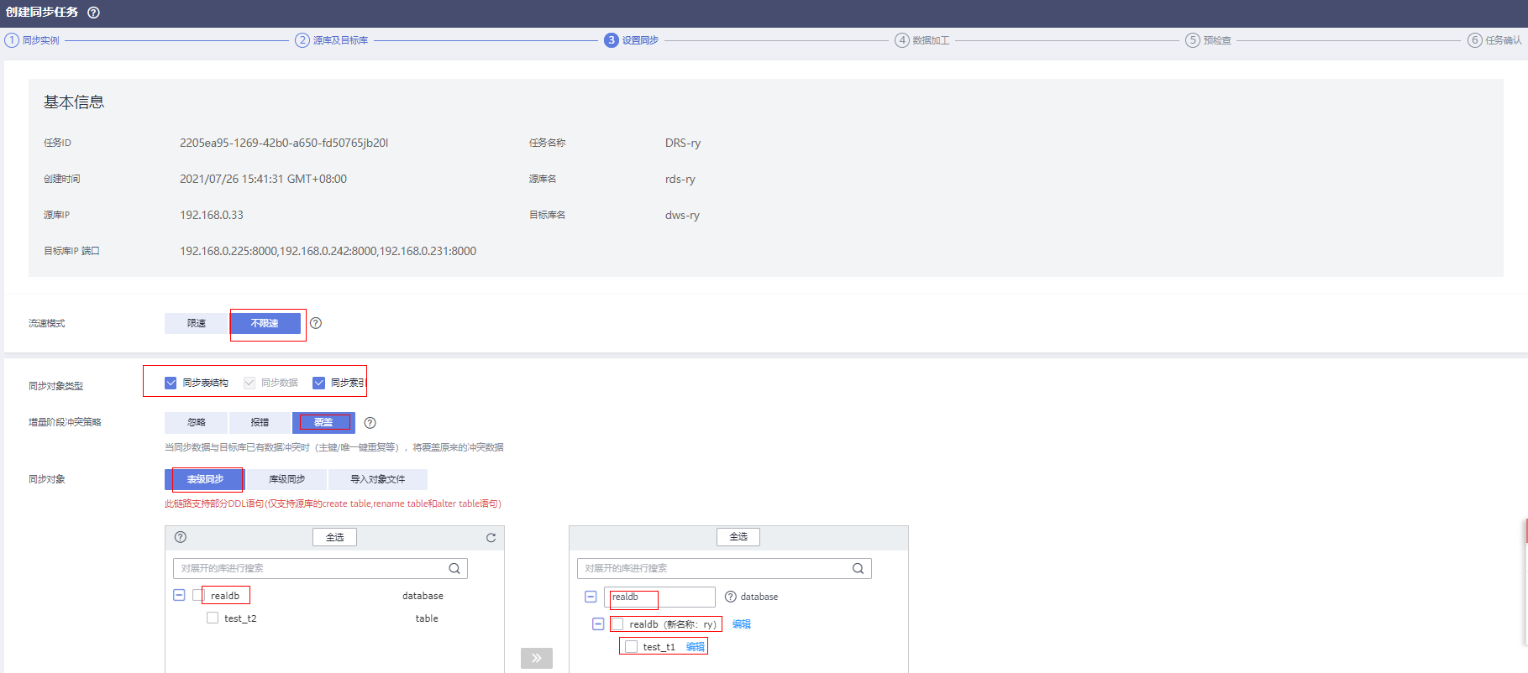Toggle 同步数据 checkbox
The width and height of the screenshot is (1528, 673).
click(x=249, y=383)
